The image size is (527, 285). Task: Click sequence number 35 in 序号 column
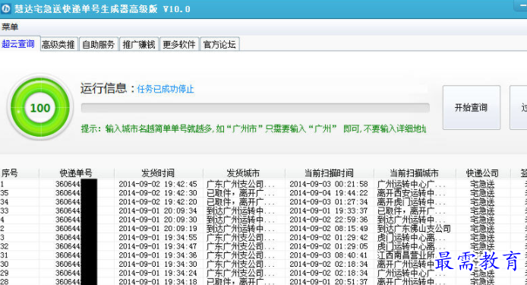click(x=5, y=193)
